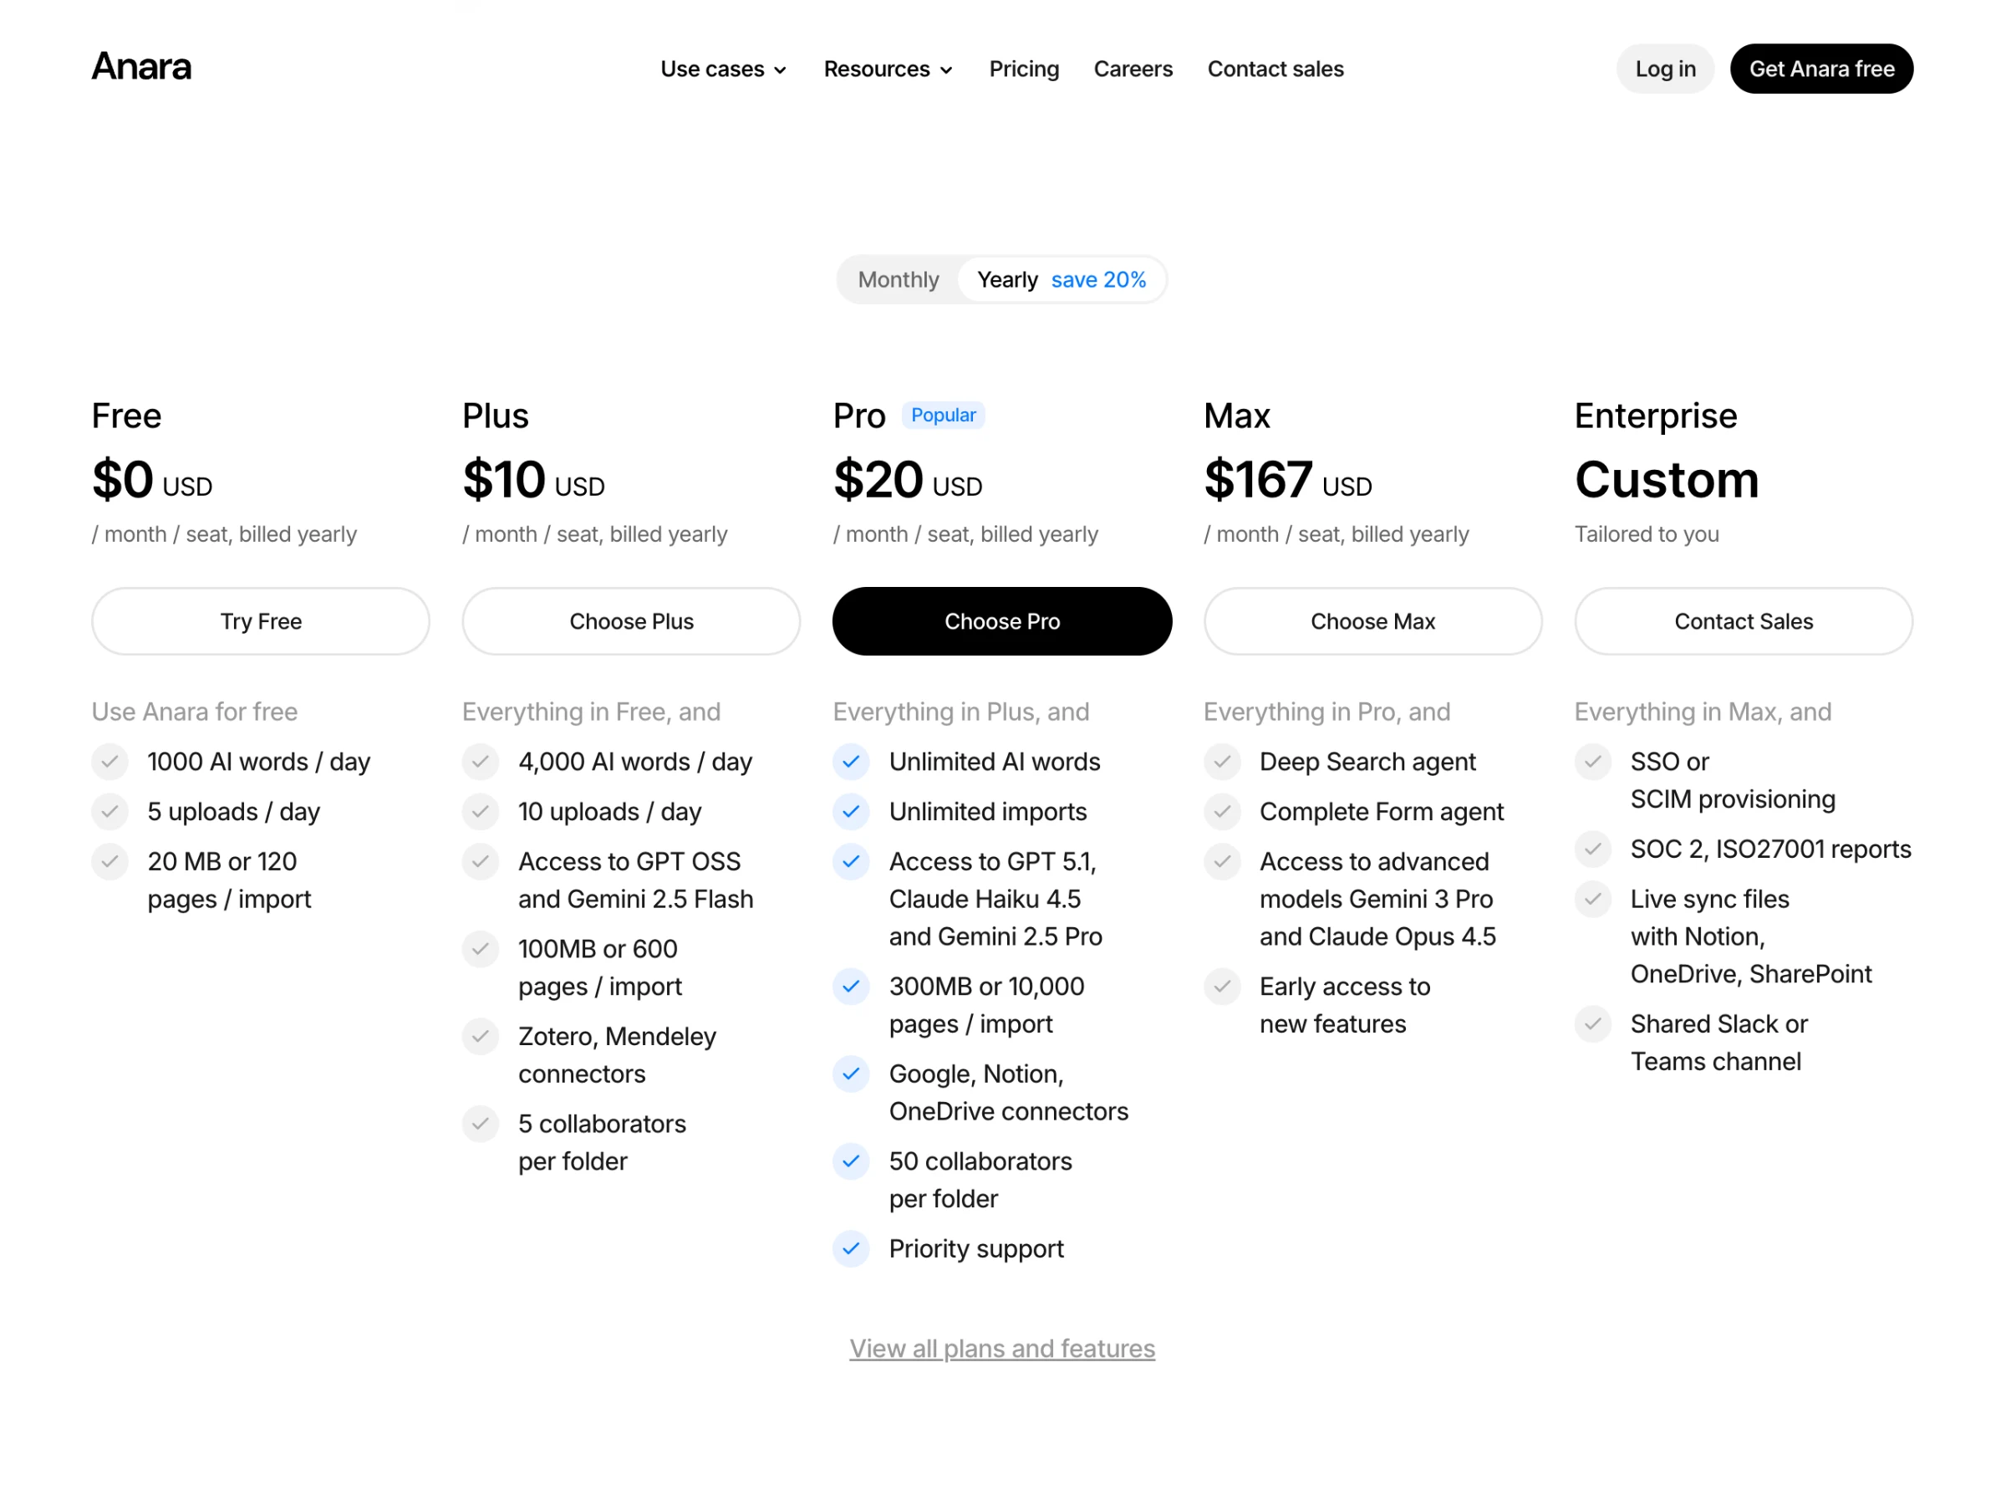2006x1505 pixels.
Task: Click the Anara logo
Action: click(x=140, y=67)
